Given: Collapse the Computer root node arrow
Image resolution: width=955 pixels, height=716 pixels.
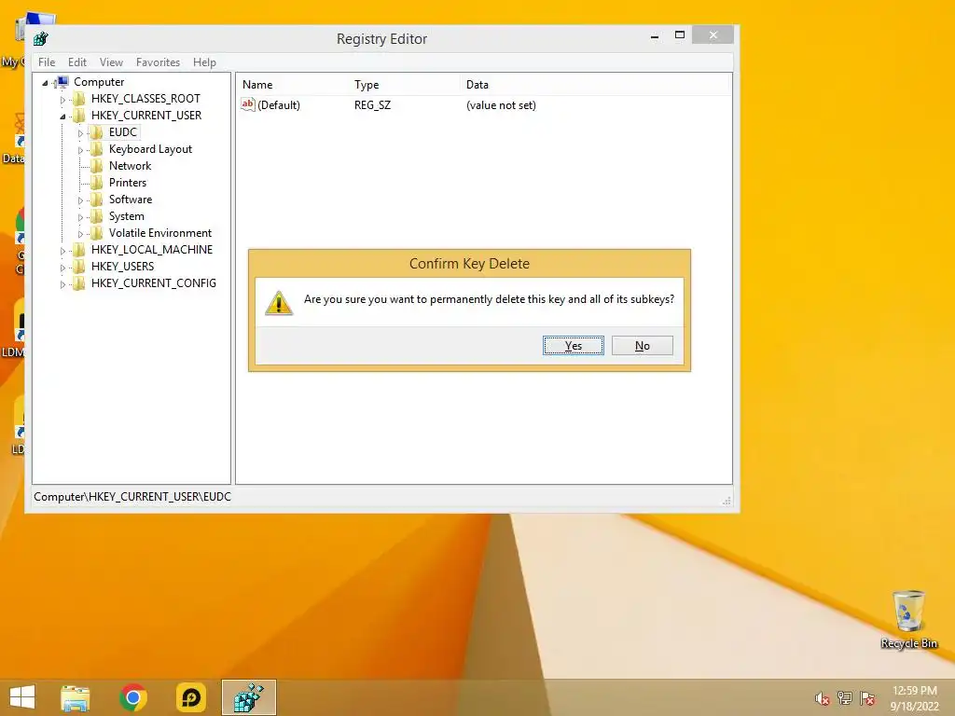Looking at the screenshot, I should click(x=45, y=83).
